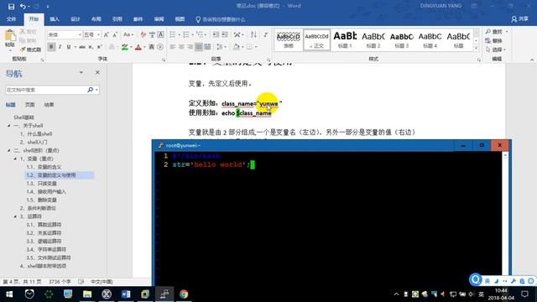Click the Increase Indent icon

[225, 34]
